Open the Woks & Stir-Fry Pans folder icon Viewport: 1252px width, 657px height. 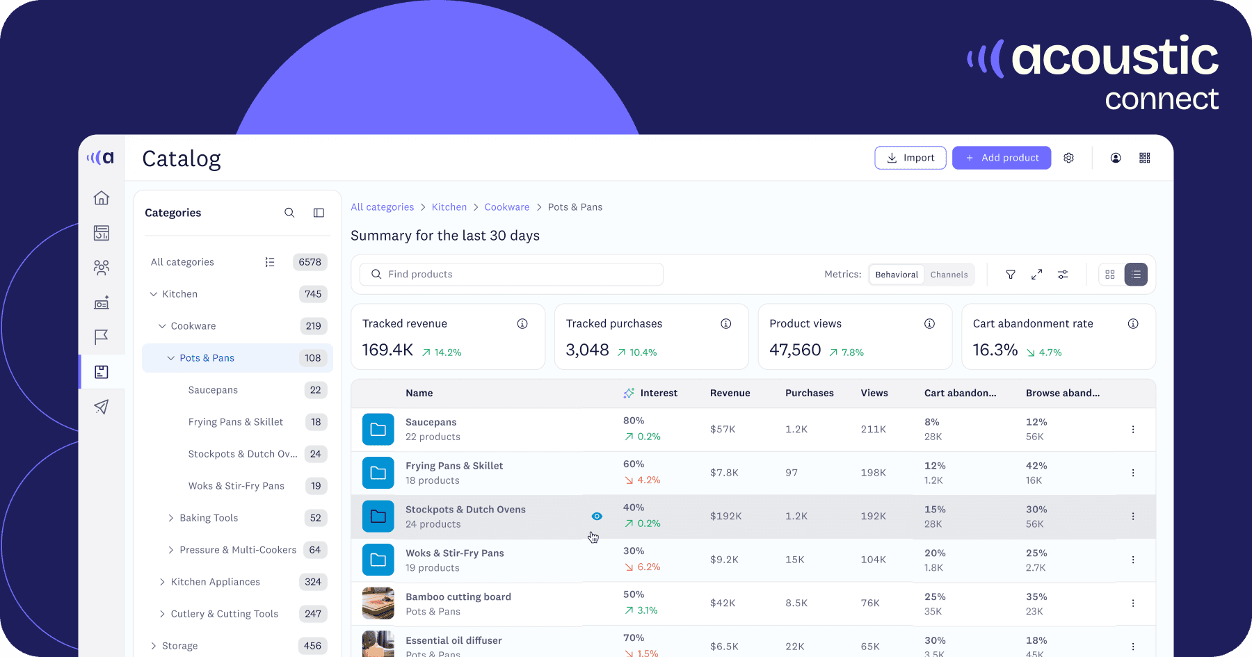click(x=378, y=560)
